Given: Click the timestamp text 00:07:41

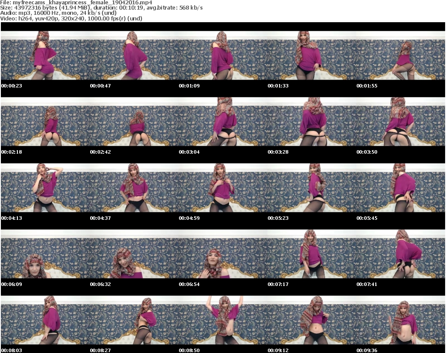Looking at the screenshot, I should click(x=367, y=284).
